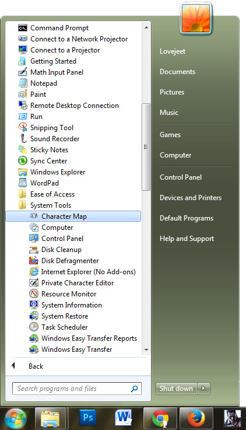Click the Shut down button
This screenshot has width=246, height=430.
177,389
